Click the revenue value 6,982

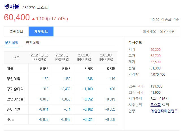tap(44, 69)
